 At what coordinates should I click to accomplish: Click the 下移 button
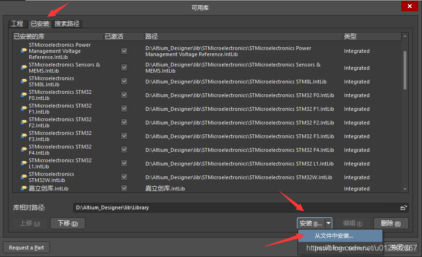coord(68,223)
